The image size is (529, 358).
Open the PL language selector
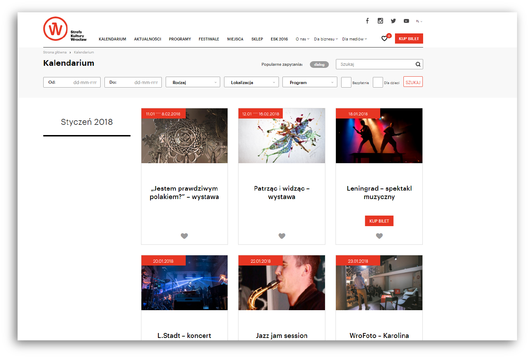[x=419, y=21]
